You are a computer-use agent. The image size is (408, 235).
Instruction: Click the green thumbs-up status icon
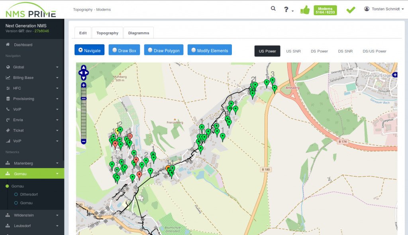click(305, 10)
